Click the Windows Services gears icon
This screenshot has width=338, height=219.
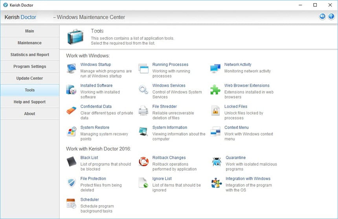(x=143, y=90)
